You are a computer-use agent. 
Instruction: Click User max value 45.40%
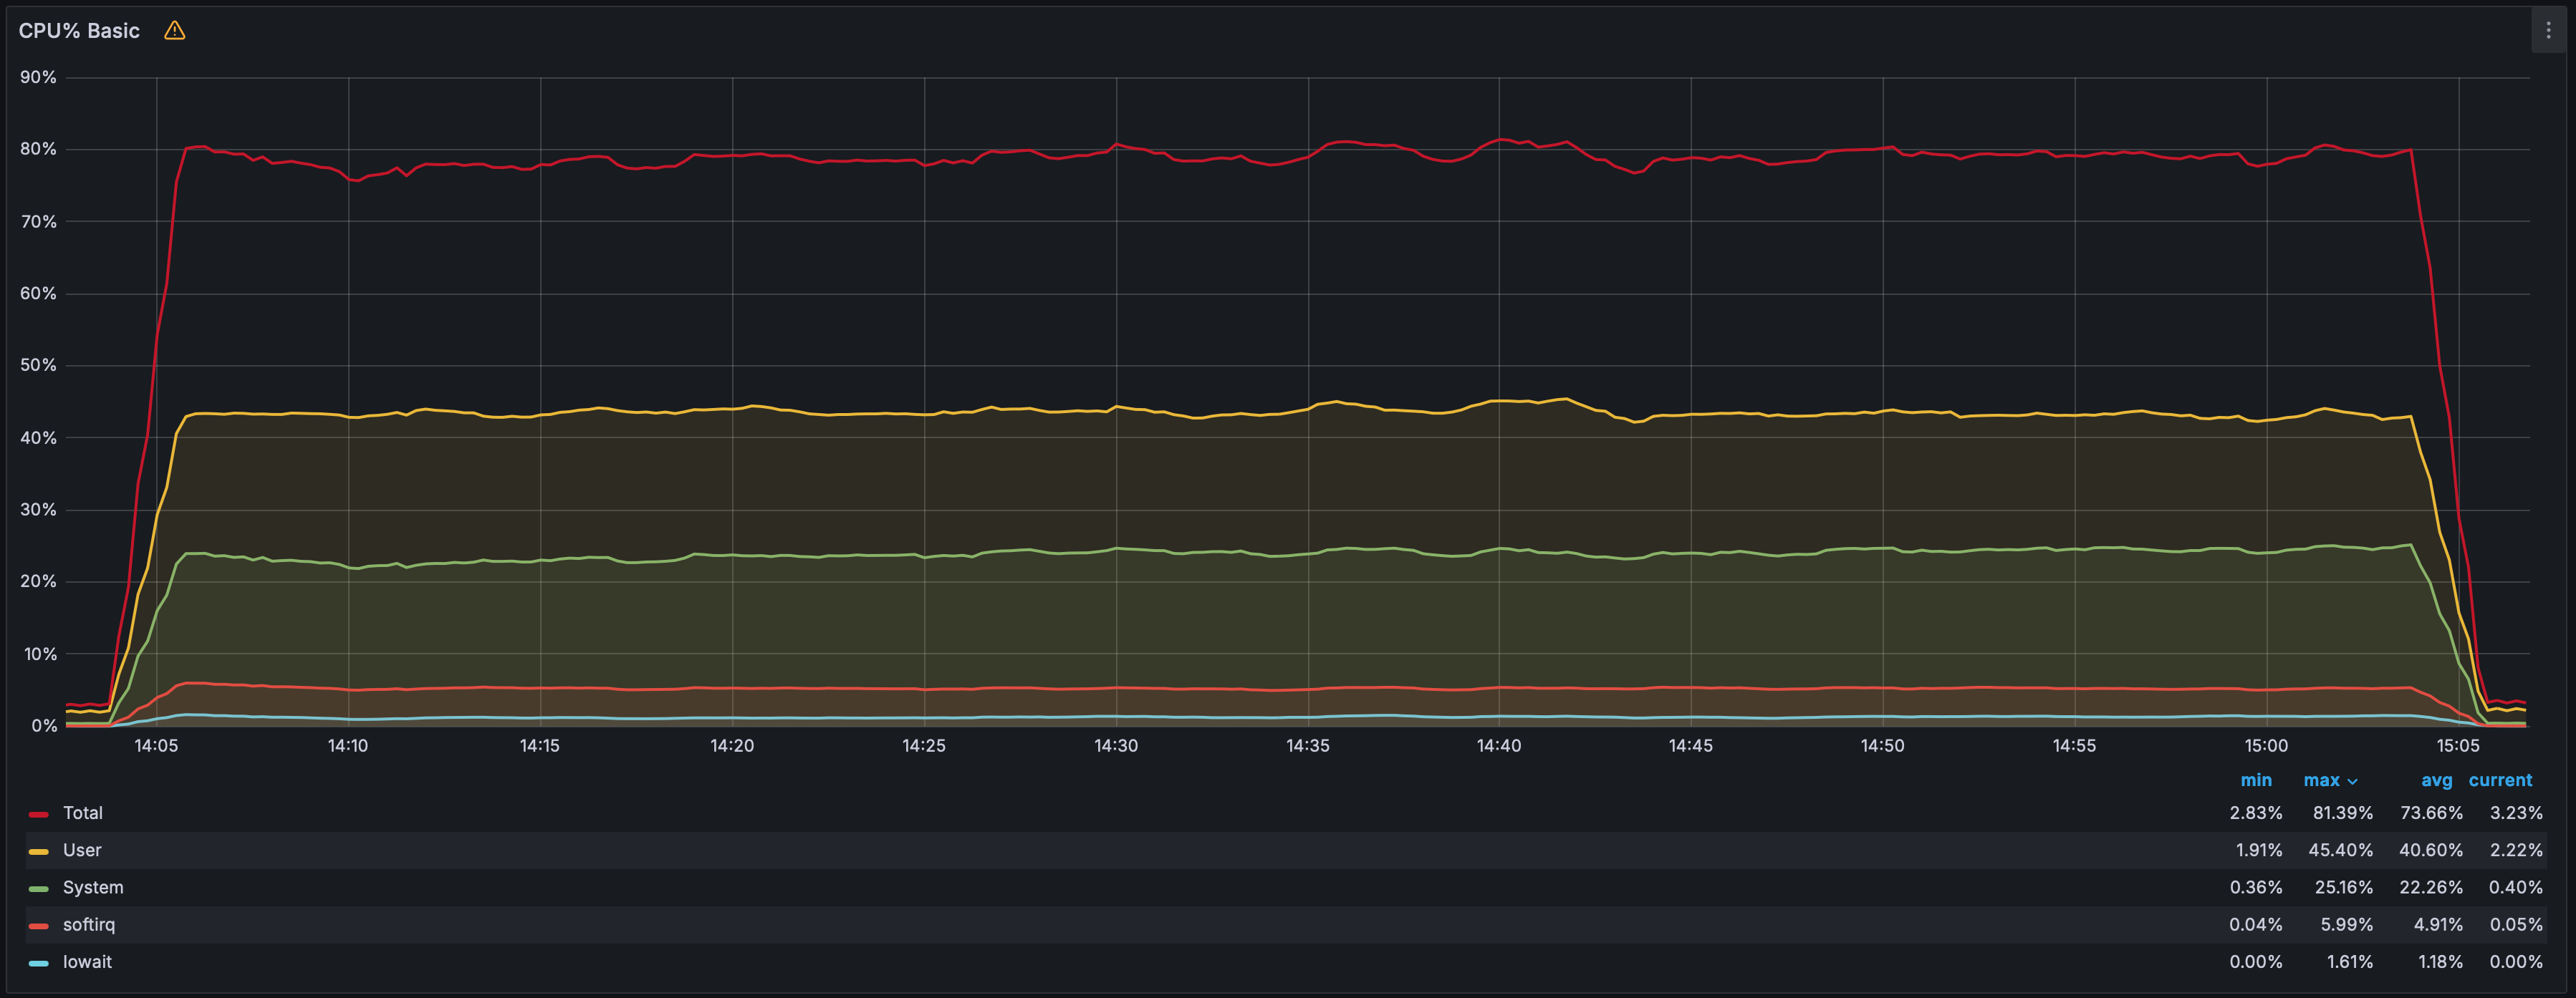pyautogui.click(x=2340, y=850)
